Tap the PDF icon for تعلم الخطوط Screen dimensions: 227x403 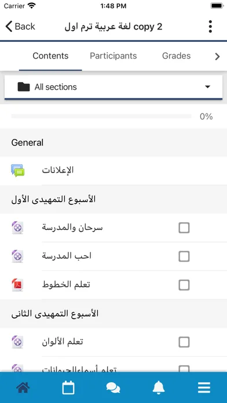point(18,285)
